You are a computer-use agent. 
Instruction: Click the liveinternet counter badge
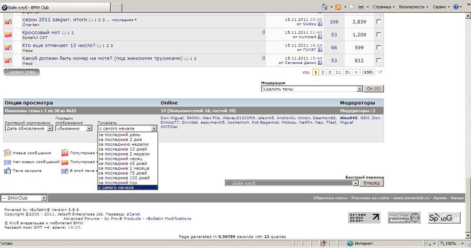[365, 218]
